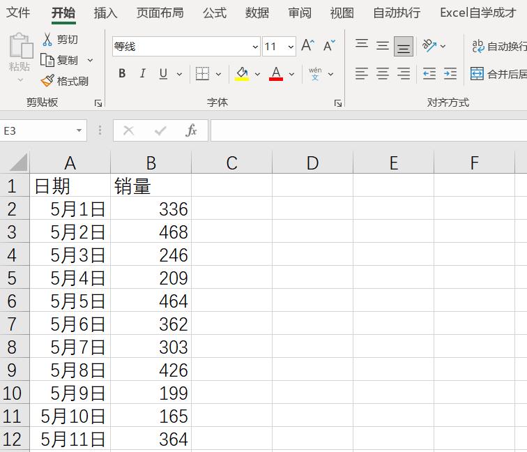The height and width of the screenshot is (452, 527).
Task: Decrease cell indent
Action: [429, 74]
